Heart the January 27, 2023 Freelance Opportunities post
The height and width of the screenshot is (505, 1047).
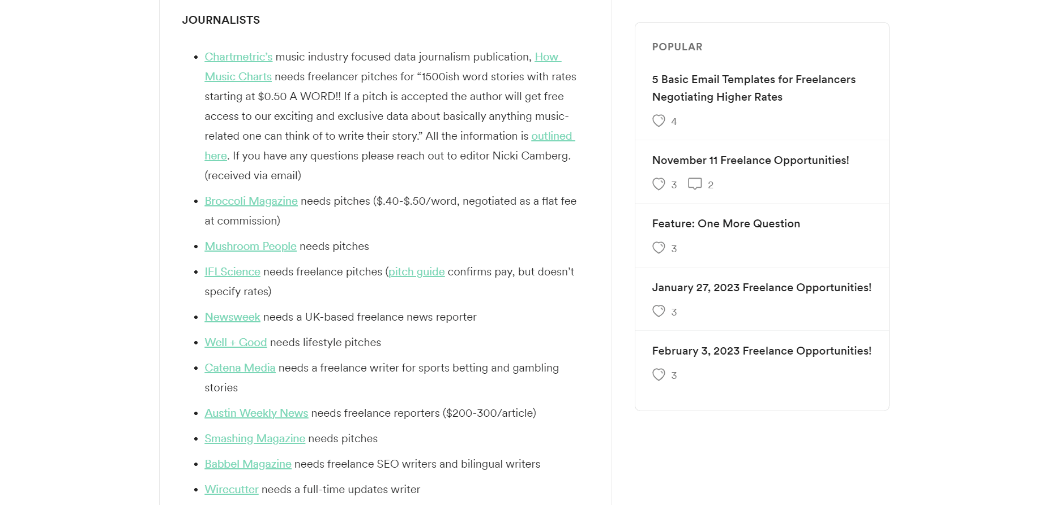coord(659,312)
